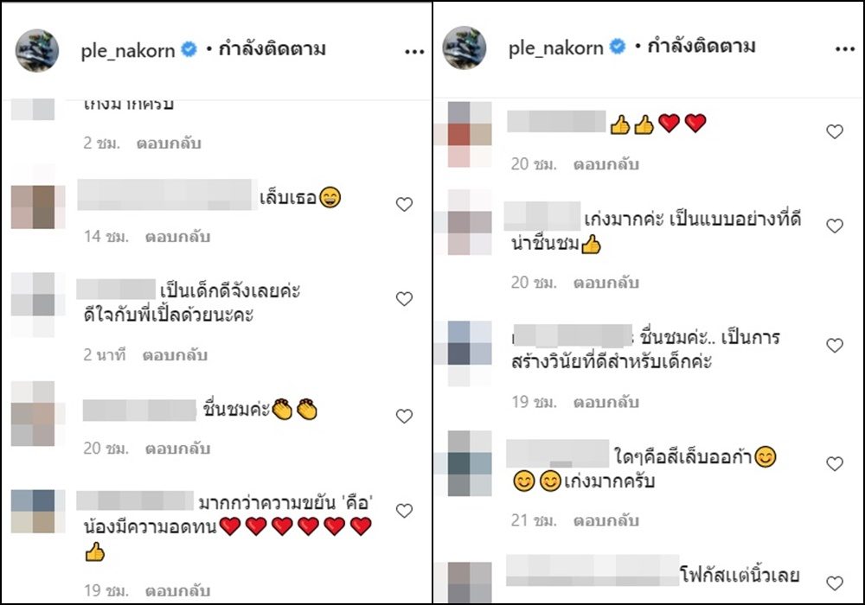This screenshot has height=605, width=865.
Task: Open the right panel's three-dot options menu
Action: (844, 49)
